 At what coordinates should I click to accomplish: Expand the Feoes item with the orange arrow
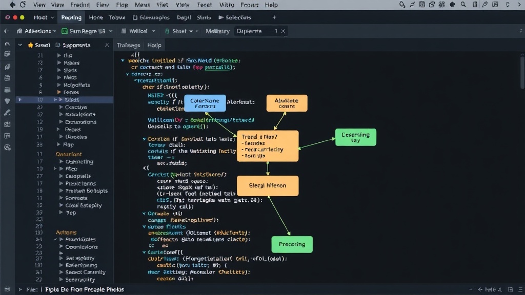tap(59, 92)
